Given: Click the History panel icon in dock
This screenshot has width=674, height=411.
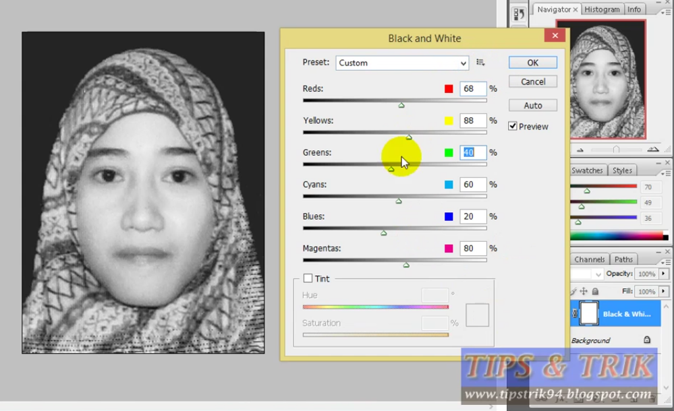Looking at the screenshot, I should coord(519,14).
